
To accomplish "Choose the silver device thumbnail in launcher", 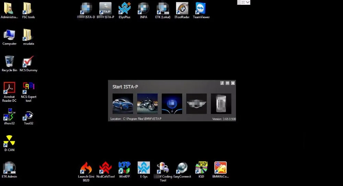I will (x=221, y=103).
